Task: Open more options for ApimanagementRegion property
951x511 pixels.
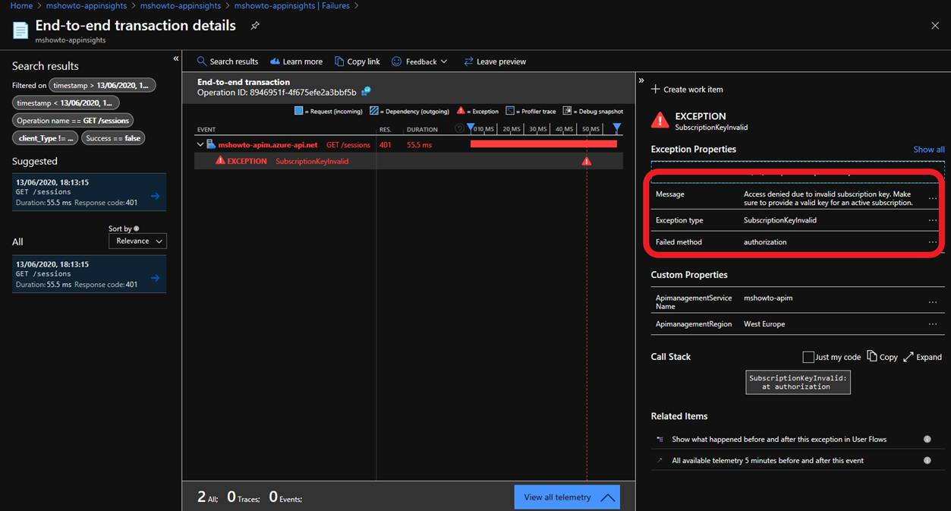Action: (933, 324)
